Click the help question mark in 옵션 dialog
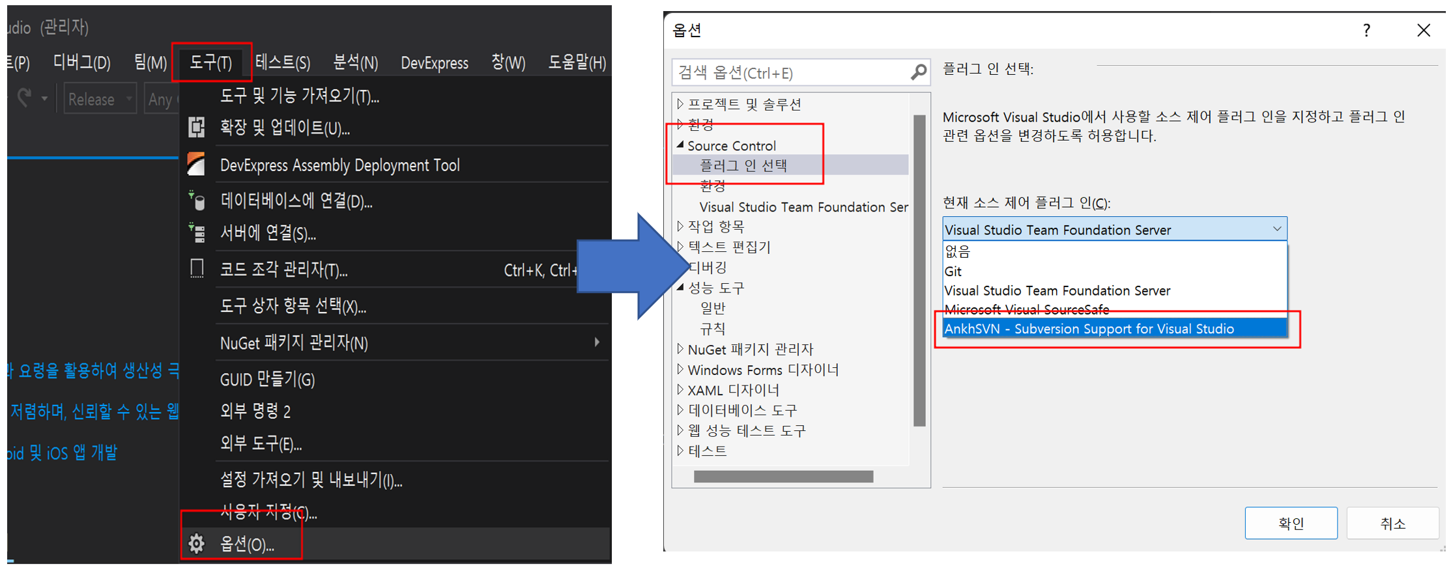Viewport: 1453px width, 571px height. tap(1366, 31)
